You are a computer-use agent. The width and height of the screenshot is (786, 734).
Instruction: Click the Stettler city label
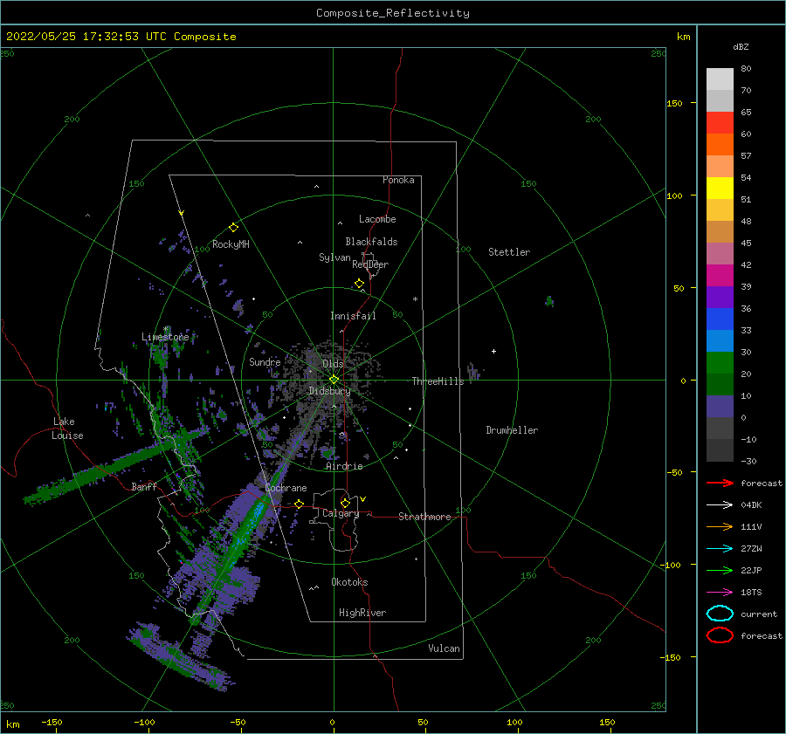(x=509, y=252)
